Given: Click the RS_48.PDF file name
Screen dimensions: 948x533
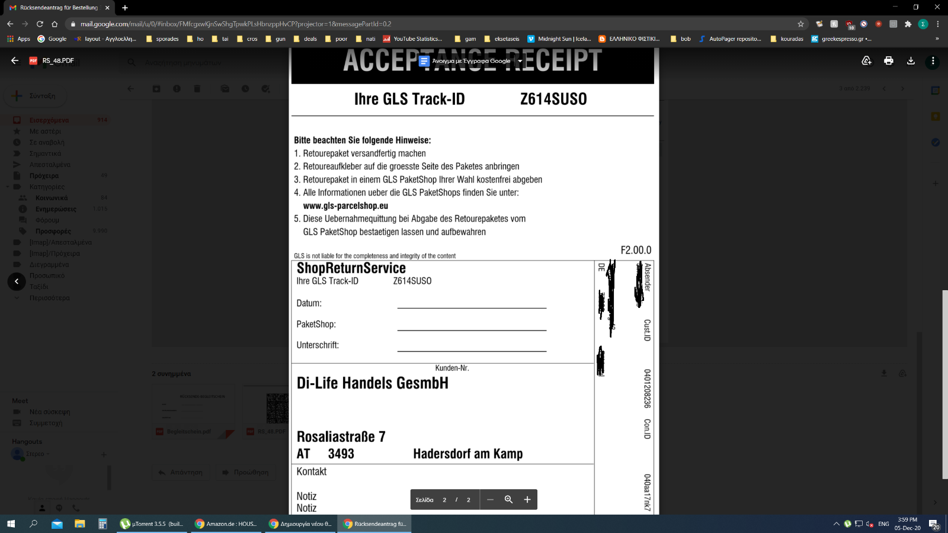Looking at the screenshot, I should [58, 60].
